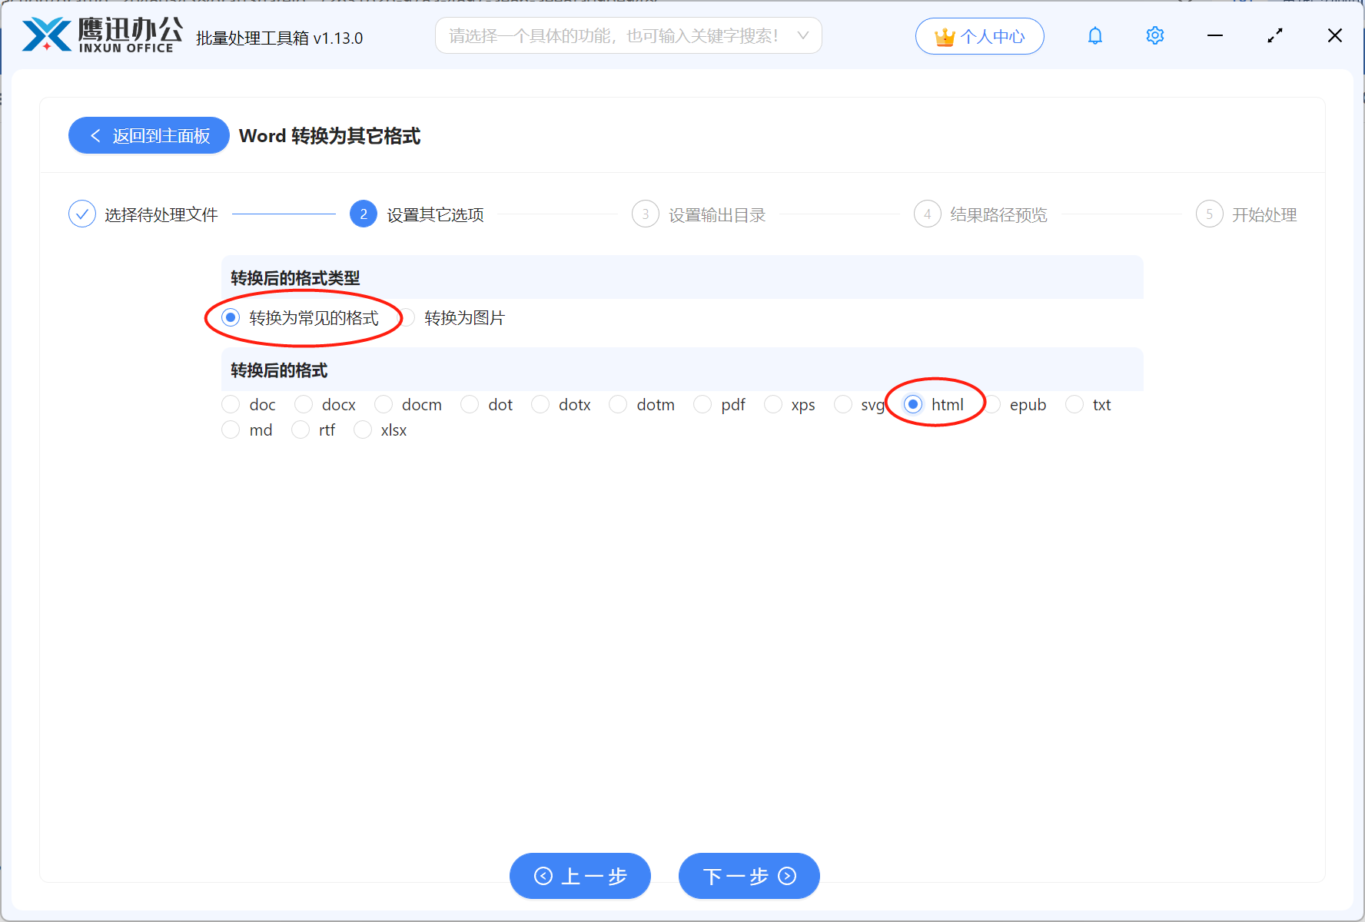Click the step 2 circle icon 设置其它选项
The height and width of the screenshot is (922, 1365).
pos(363,214)
